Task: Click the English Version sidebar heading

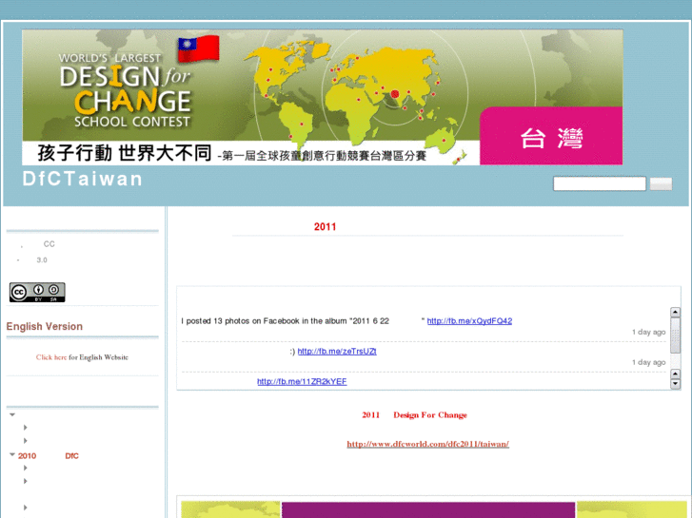Action: (44, 326)
